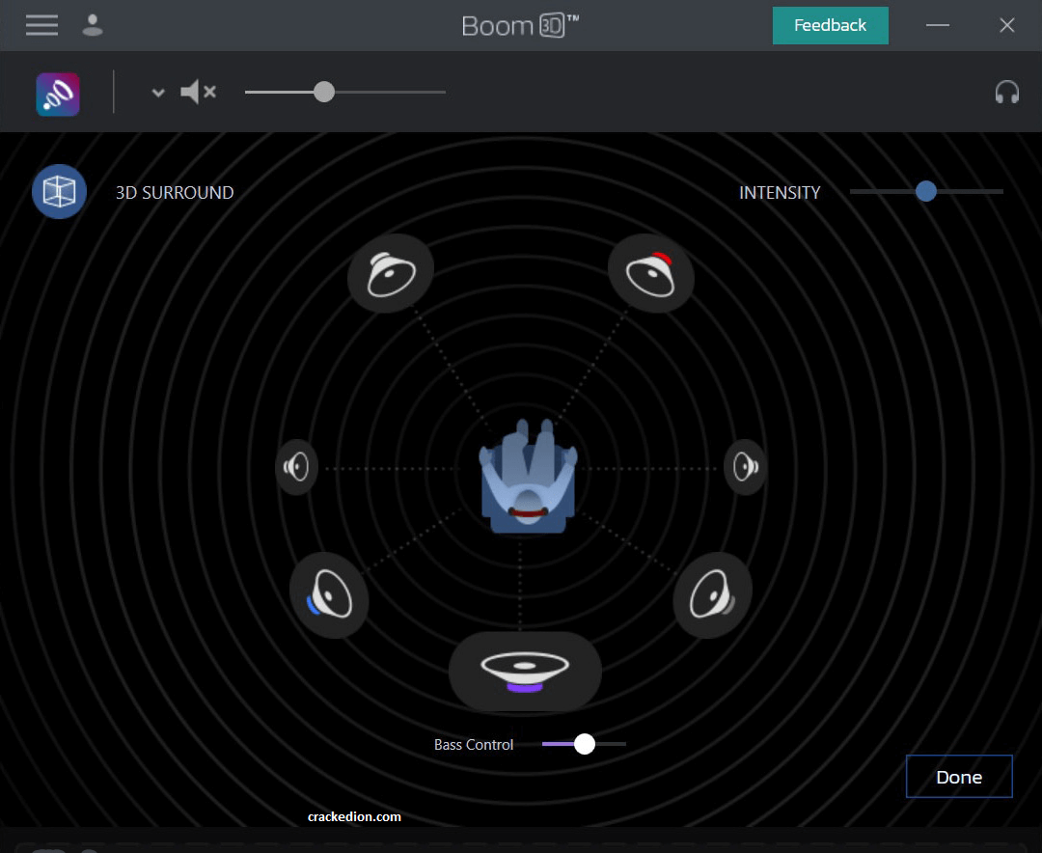Open the headphones output selector
Image resolution: width=1042 pixels, height=853 pixels.
point(1006,92)
